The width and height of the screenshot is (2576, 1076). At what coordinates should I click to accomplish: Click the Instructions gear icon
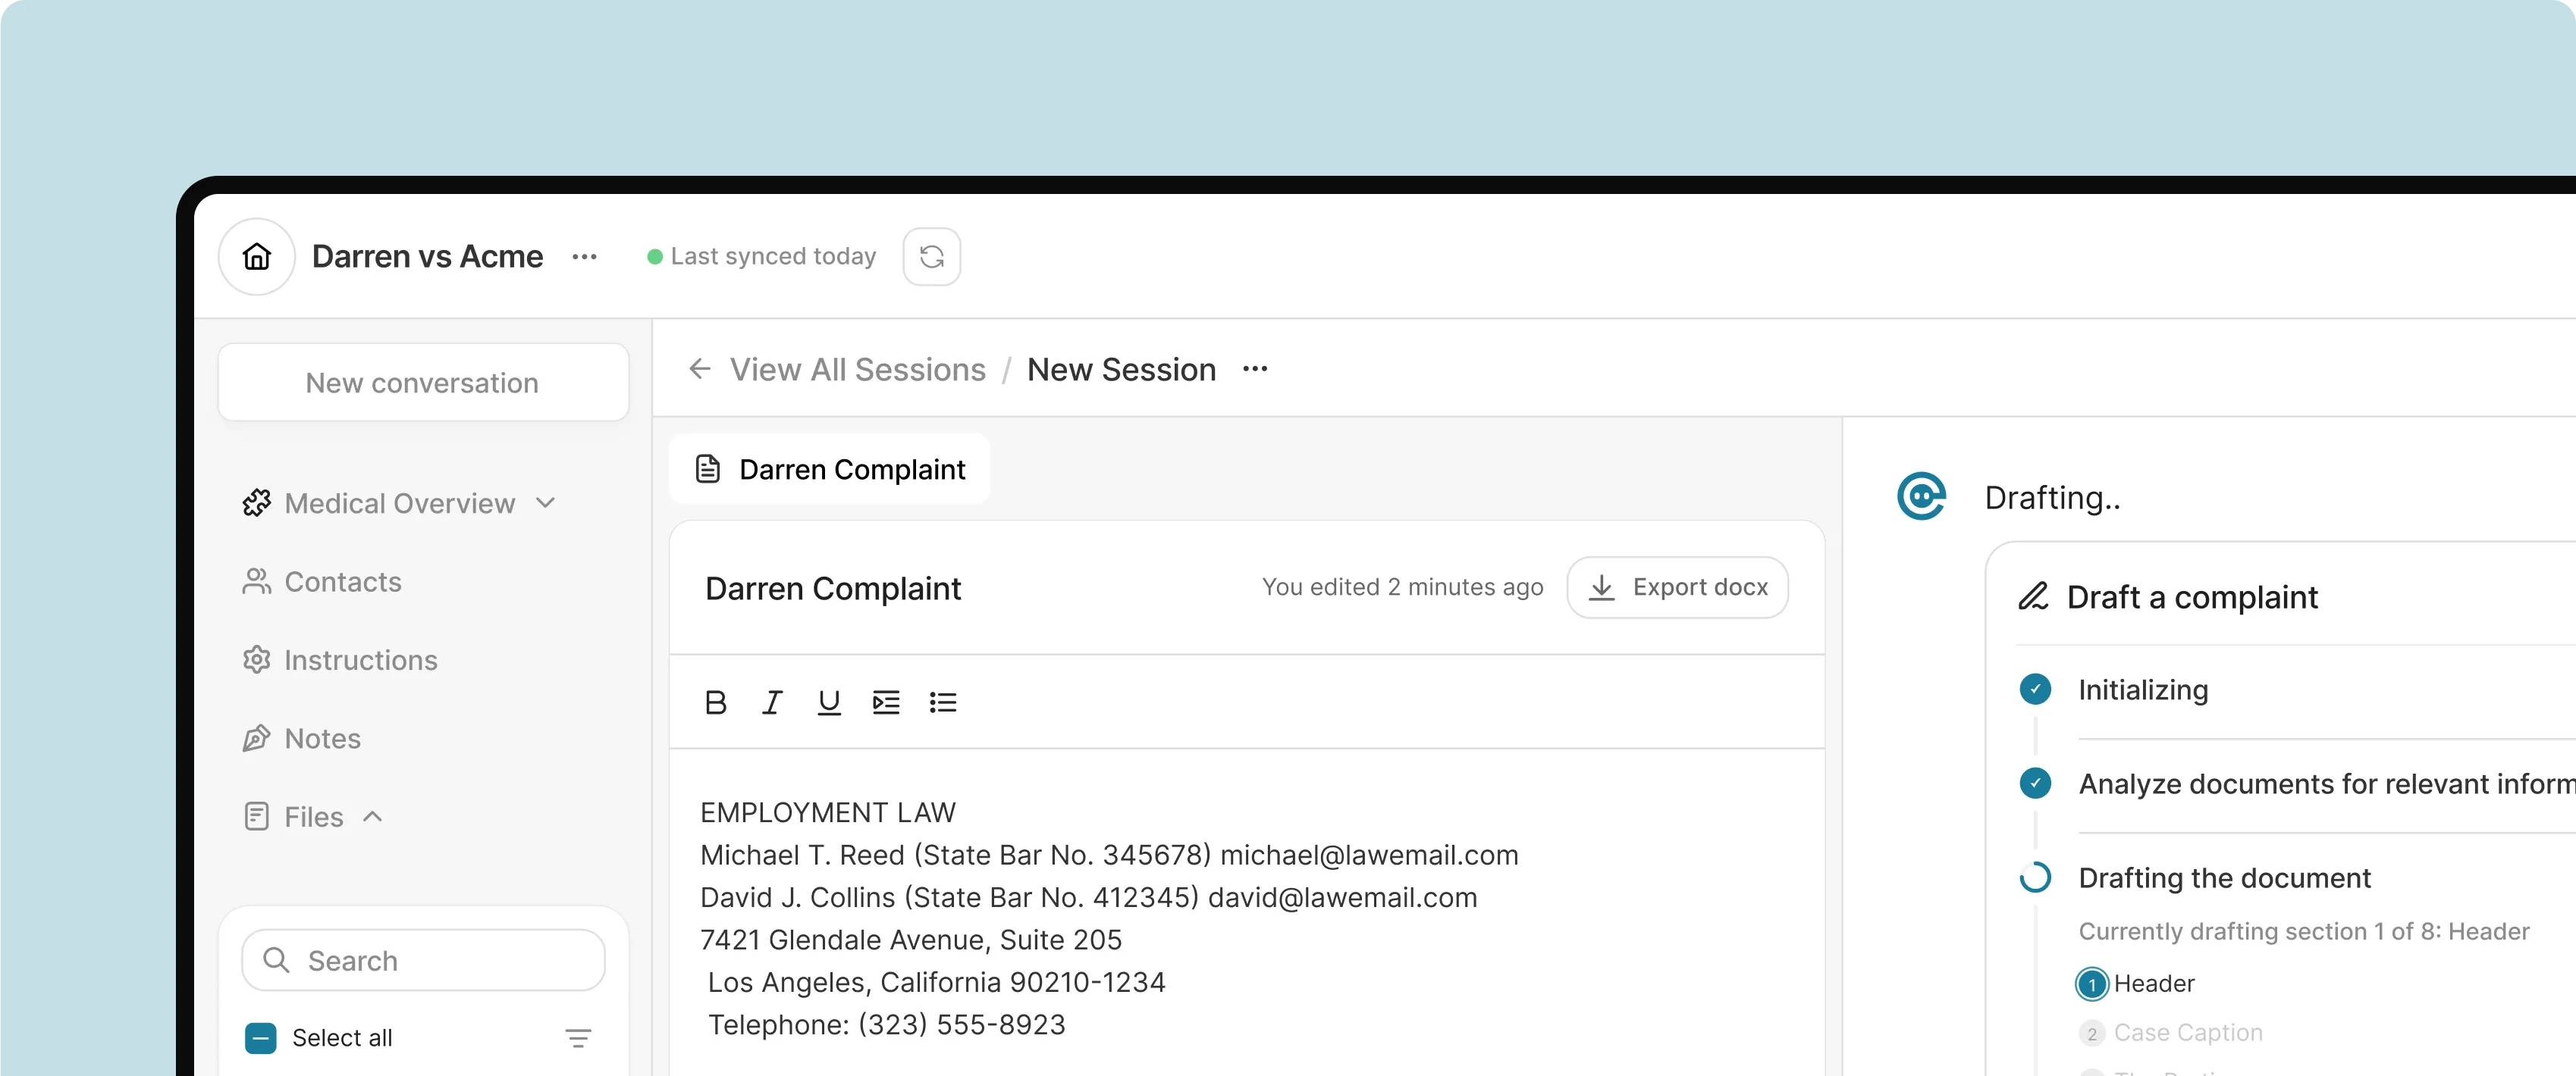coord(256,659)
